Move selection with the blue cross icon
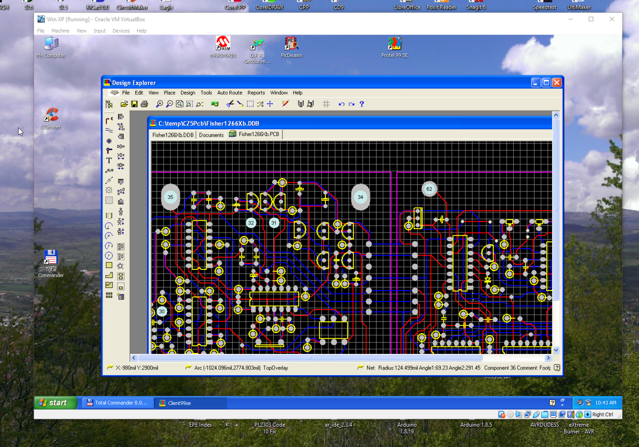 coord(270,104)
